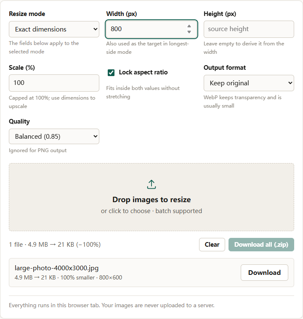Toggle the Lock aspect ratio checkbox
Screen dimensions: 303x319
click(x=111, y=72)
